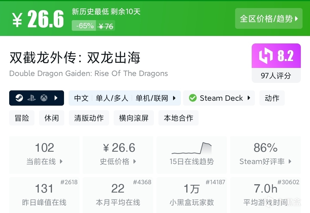Select the 冒险 genre tag
This screenshot has width=310, height=213.
click(22, 118)
